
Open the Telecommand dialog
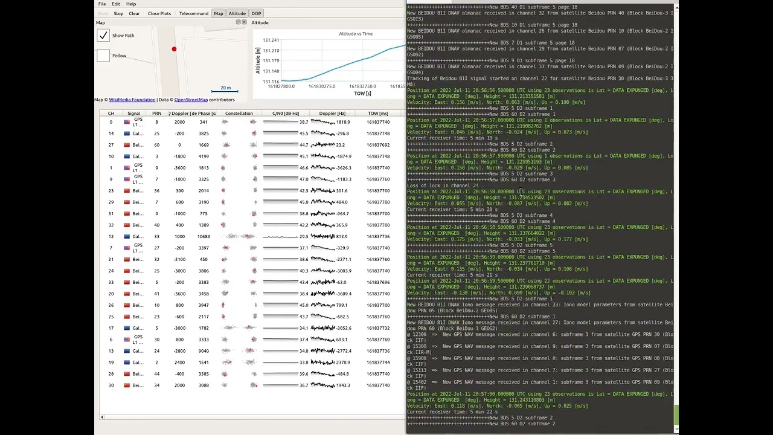(194, 13)
